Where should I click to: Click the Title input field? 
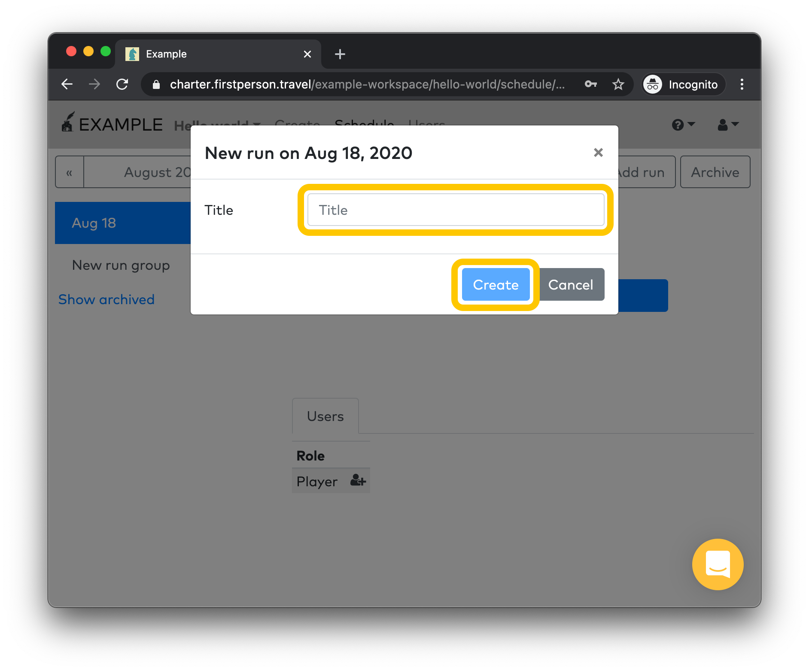pos(456,210)
